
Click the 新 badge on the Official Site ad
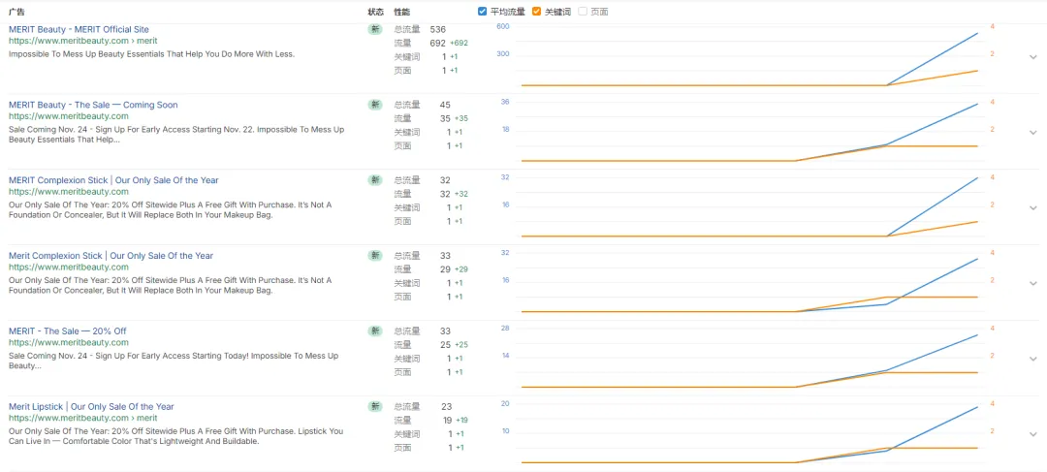point(375,30)
